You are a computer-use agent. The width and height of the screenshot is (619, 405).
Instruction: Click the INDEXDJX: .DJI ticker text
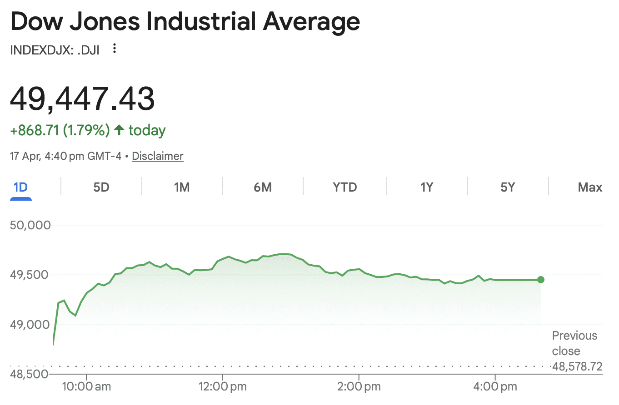tap(55, 49)
